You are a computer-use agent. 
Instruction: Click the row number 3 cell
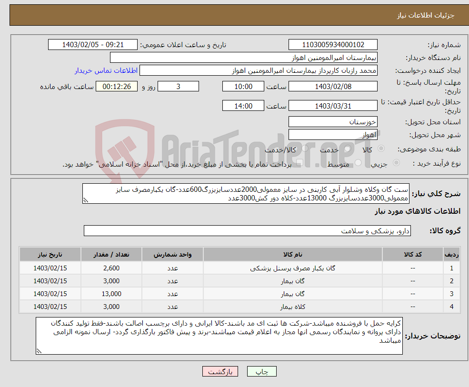tap(451, 294)
